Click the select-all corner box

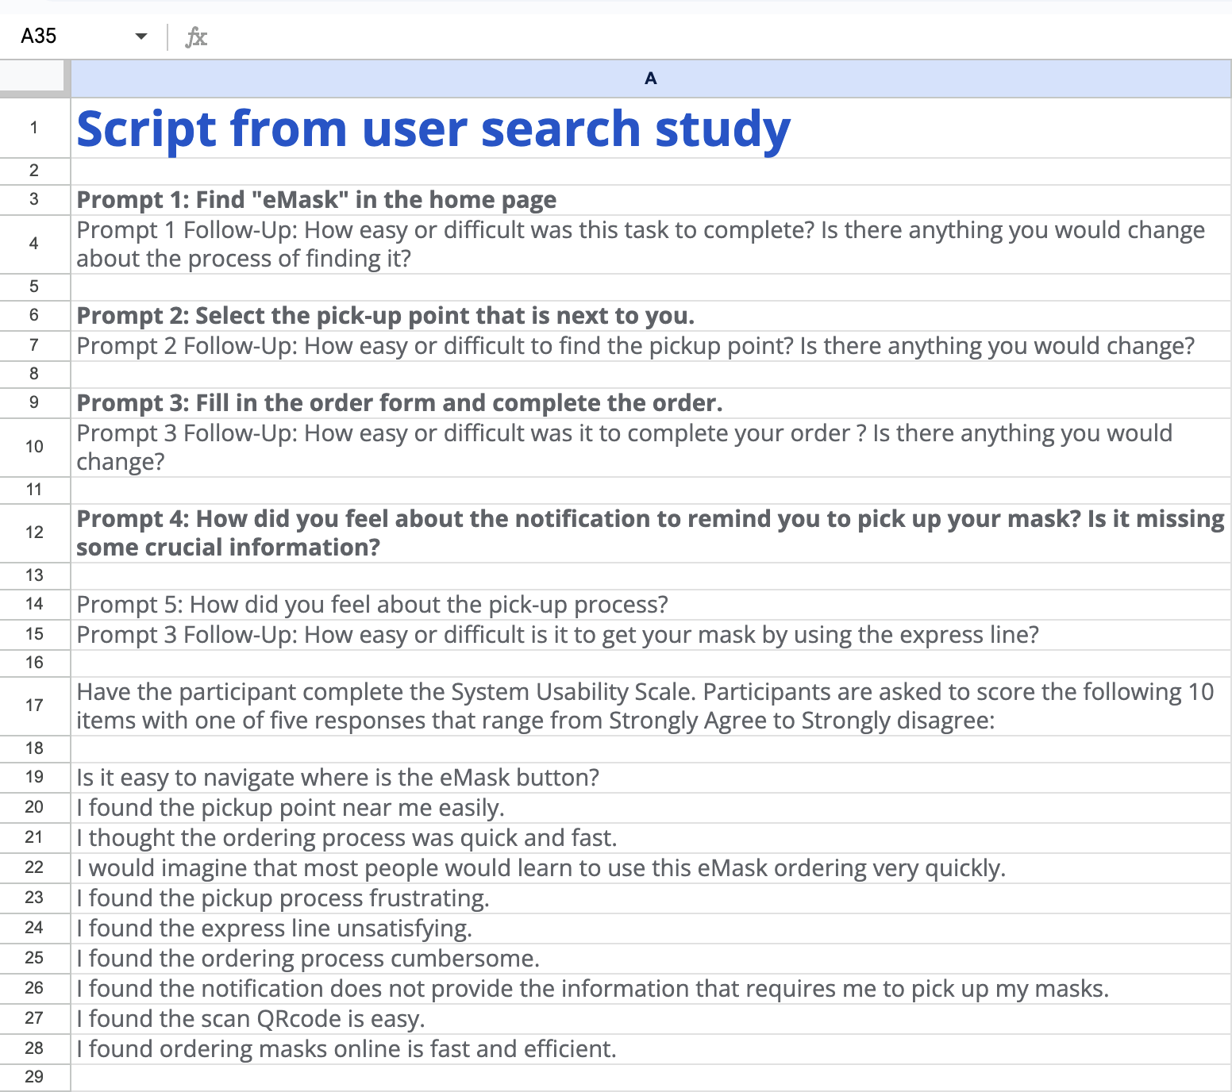(32, 77)
